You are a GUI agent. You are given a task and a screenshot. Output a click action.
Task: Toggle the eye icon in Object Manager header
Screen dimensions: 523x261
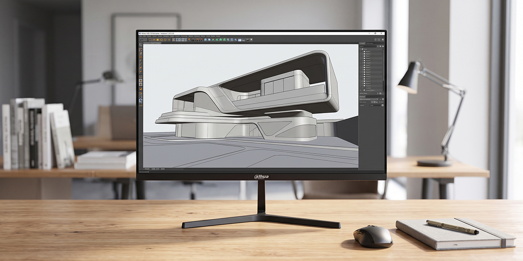pos(380,46)
